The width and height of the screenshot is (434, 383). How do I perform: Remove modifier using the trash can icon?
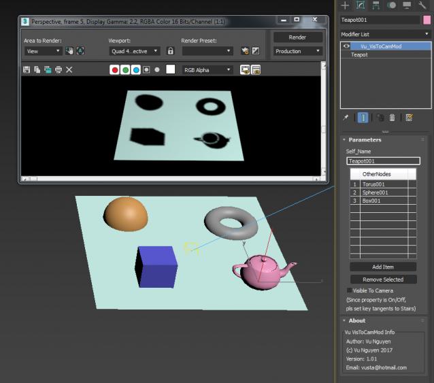pyautogui.click(x=393, y=118)
